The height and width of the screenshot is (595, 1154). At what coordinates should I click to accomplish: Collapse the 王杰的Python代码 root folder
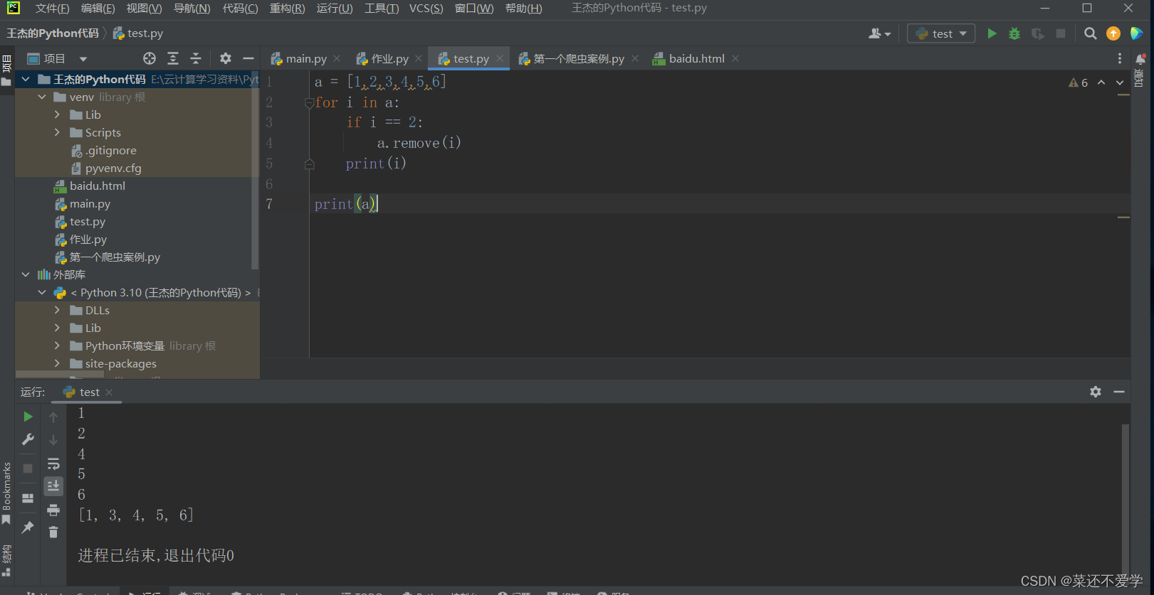26,79
